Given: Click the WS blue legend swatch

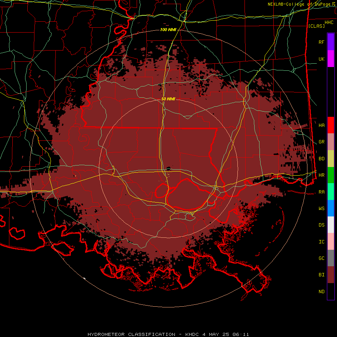Looking at the screenshot, I should (x=331, y=208).
